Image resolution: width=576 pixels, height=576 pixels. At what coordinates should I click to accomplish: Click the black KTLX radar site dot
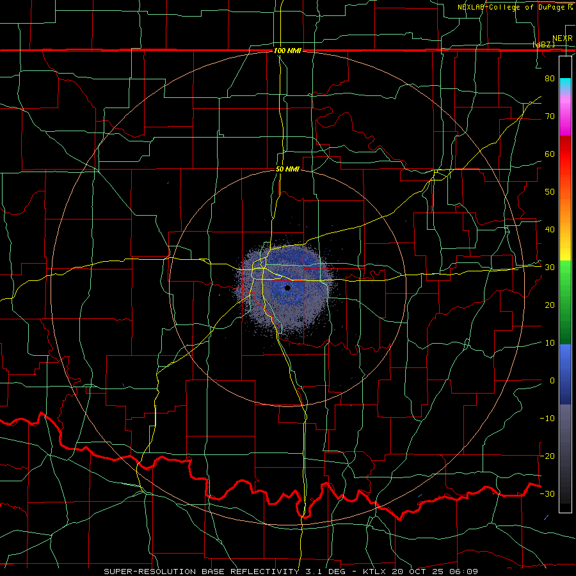[x=287, y=287]
